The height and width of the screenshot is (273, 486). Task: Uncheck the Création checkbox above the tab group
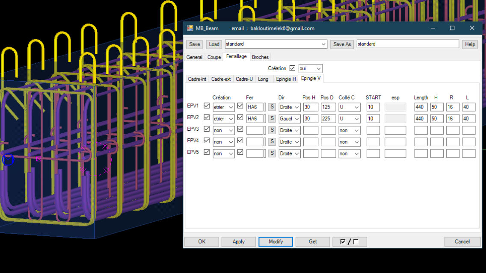click(x=293, y=68)
